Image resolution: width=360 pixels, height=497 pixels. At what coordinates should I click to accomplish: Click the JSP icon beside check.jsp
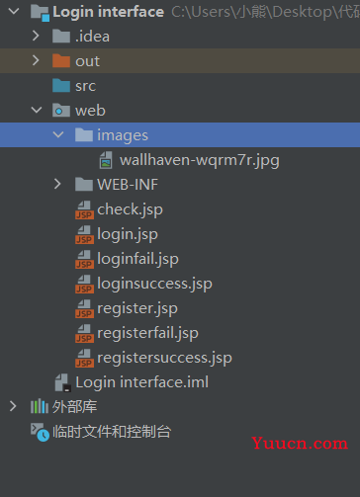[84, 210]
